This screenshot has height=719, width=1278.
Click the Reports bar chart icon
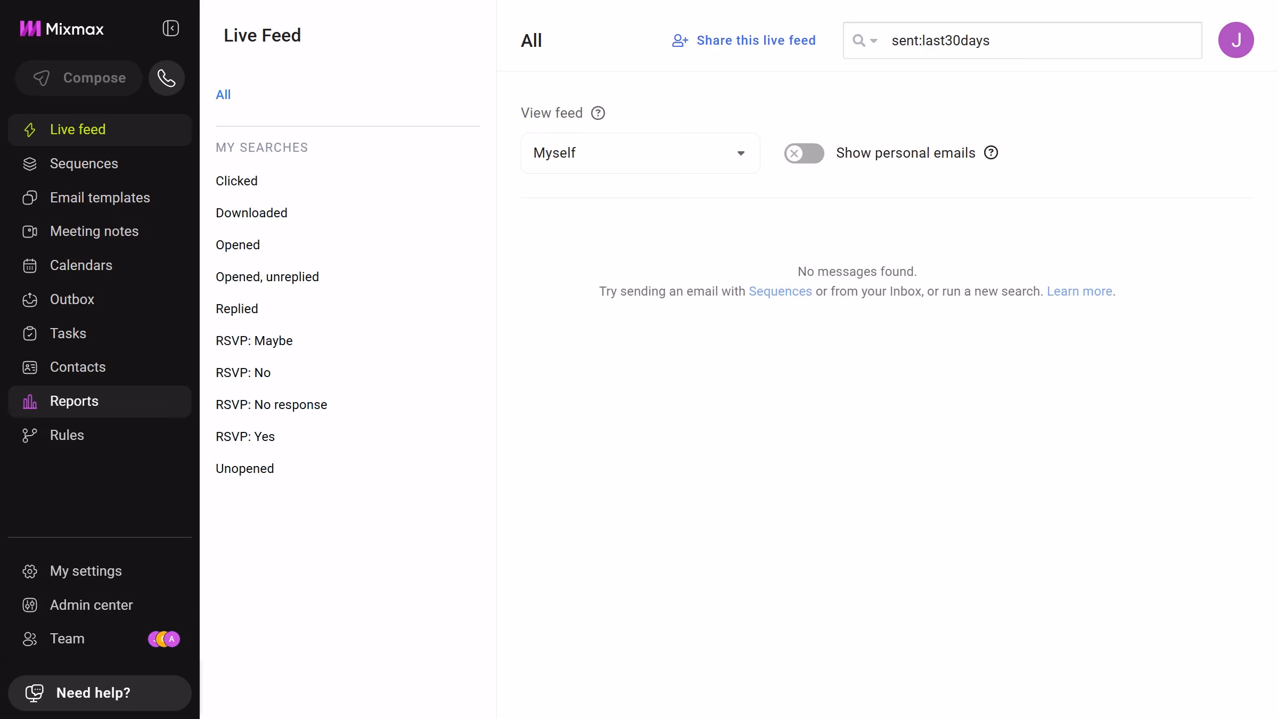(30, 401)
